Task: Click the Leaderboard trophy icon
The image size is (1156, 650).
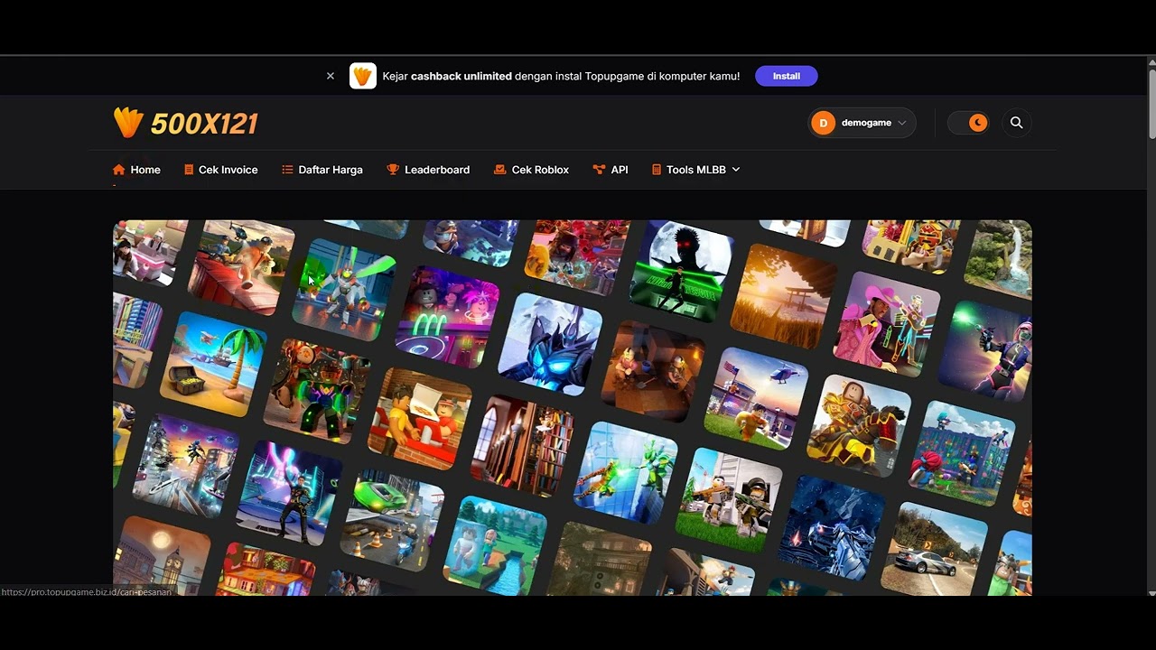Action: [x=393, y=170]
